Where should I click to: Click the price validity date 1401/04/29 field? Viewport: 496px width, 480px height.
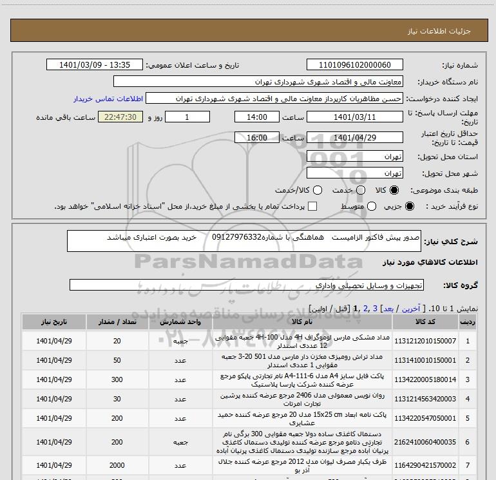tap(354, 137)
